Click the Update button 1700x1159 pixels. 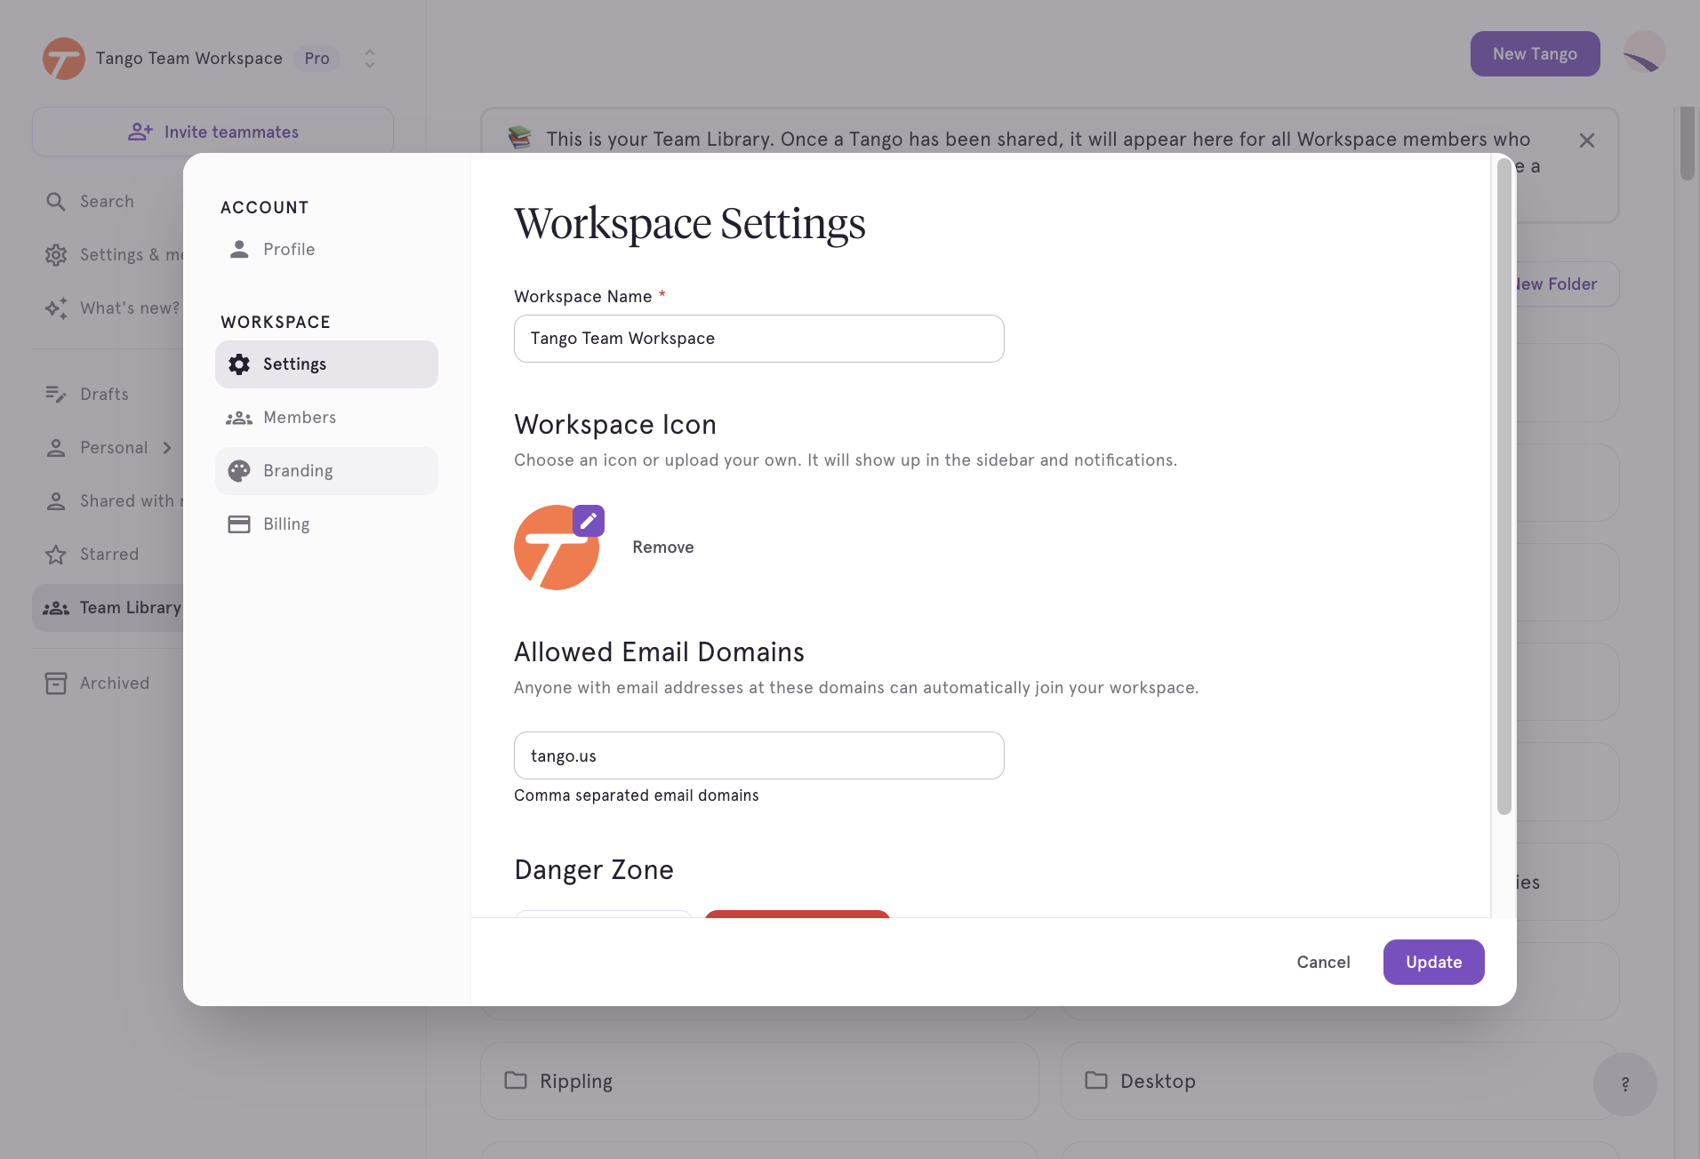1433,962
